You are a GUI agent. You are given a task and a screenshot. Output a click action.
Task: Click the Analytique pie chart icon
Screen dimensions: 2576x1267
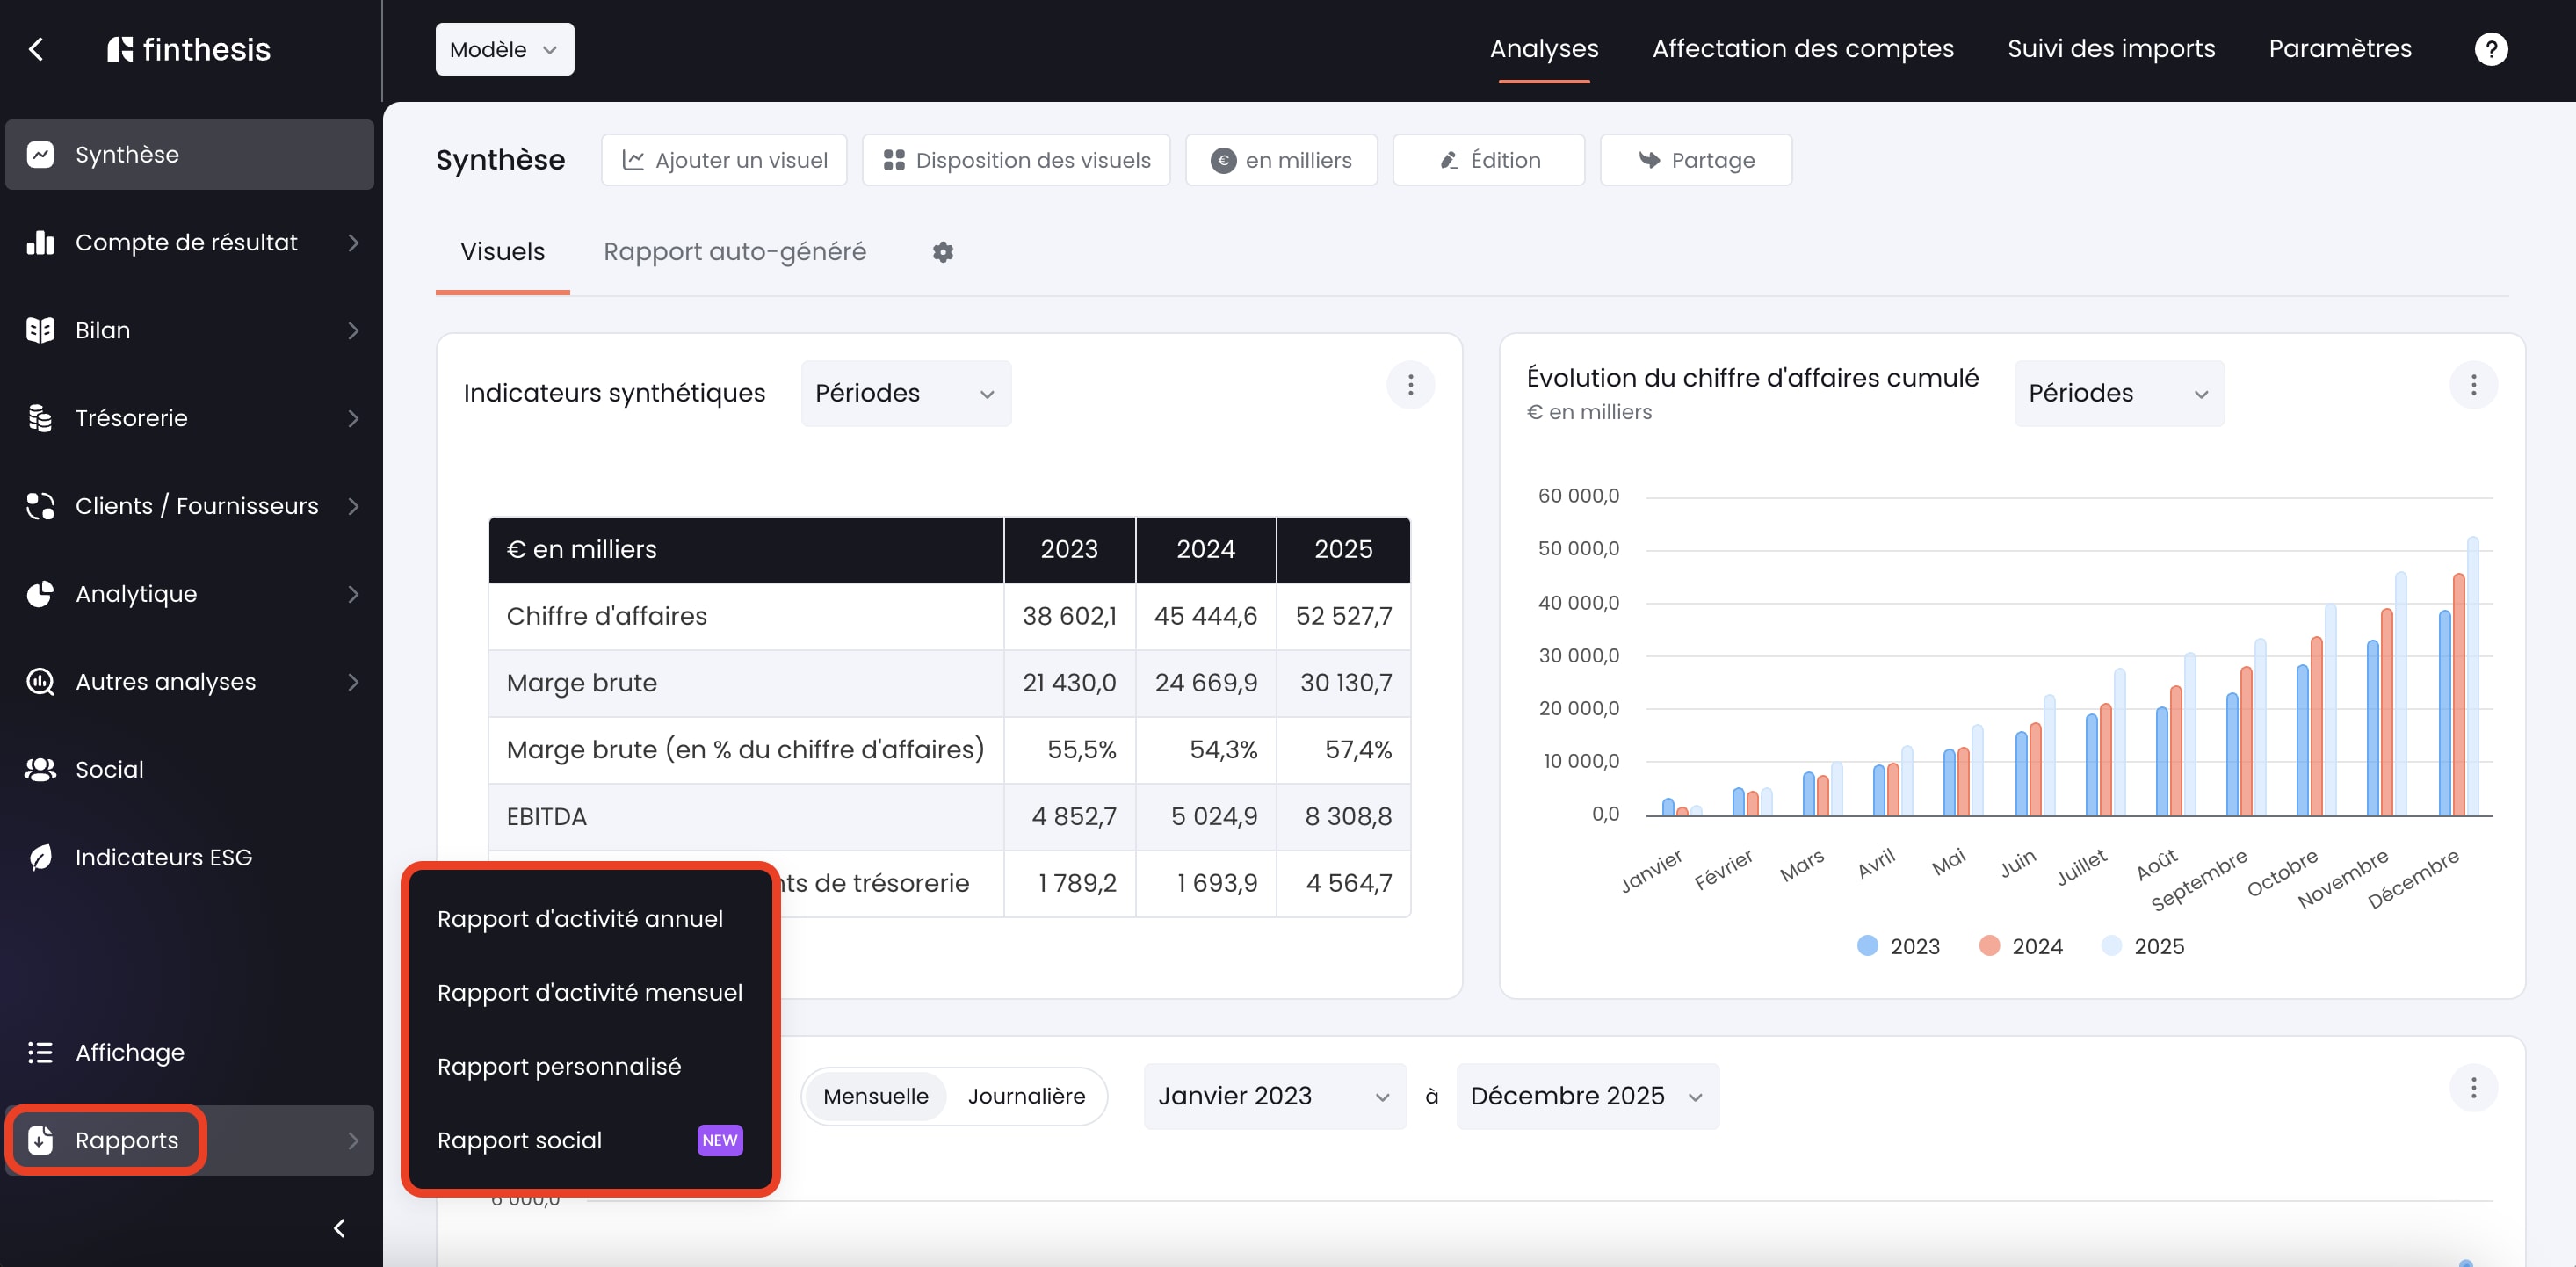[x=40, y=594]
